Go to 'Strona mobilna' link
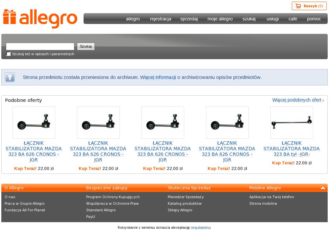Viewport: 329px width, 234px height. 263,203
